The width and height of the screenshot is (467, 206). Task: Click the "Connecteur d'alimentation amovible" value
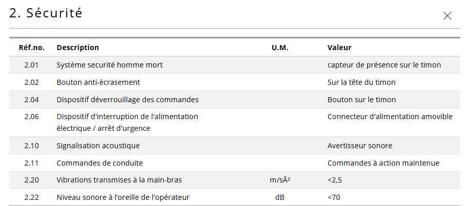coord(390,117)
